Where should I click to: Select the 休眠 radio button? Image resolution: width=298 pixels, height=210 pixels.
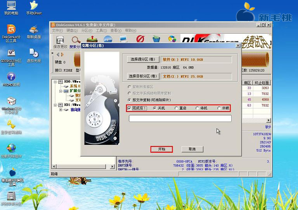tap(219, 108)
